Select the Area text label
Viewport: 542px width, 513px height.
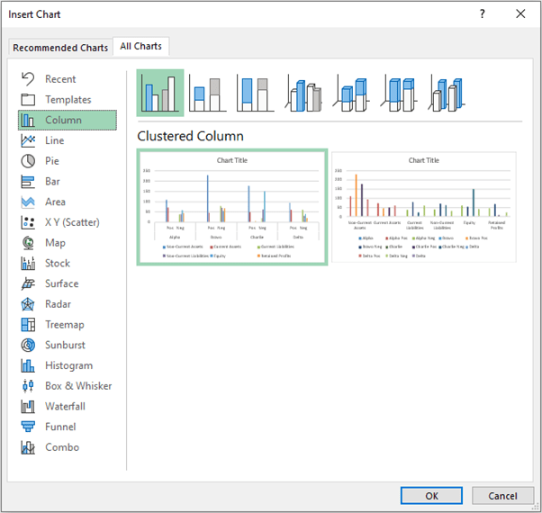pos(55,202)
